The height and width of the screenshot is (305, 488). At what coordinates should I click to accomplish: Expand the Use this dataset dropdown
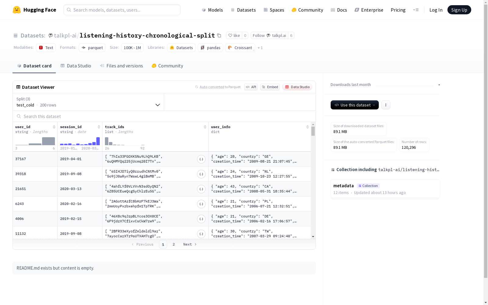click(355, 105)
